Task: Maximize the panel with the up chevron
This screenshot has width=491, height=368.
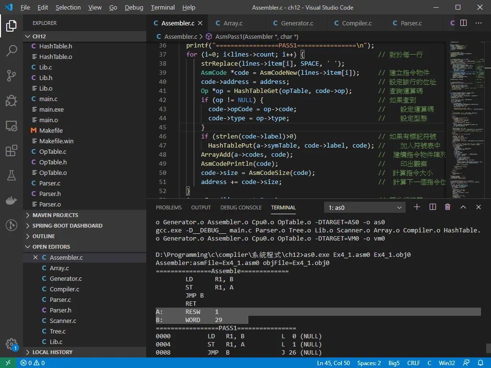Action: coord(463,207)
